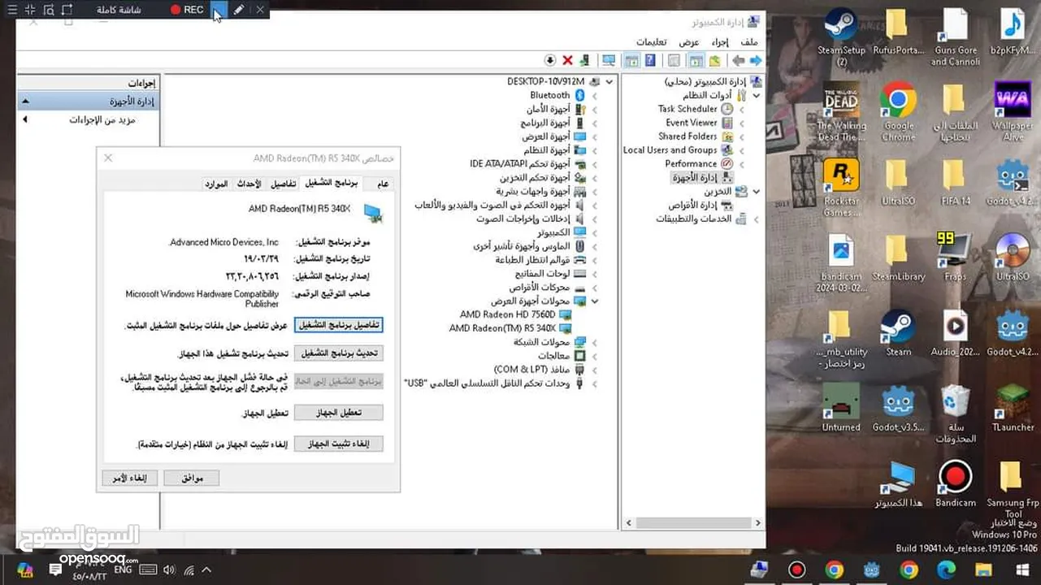Open the Google Chrome desktop shortcut

point(898,112)
